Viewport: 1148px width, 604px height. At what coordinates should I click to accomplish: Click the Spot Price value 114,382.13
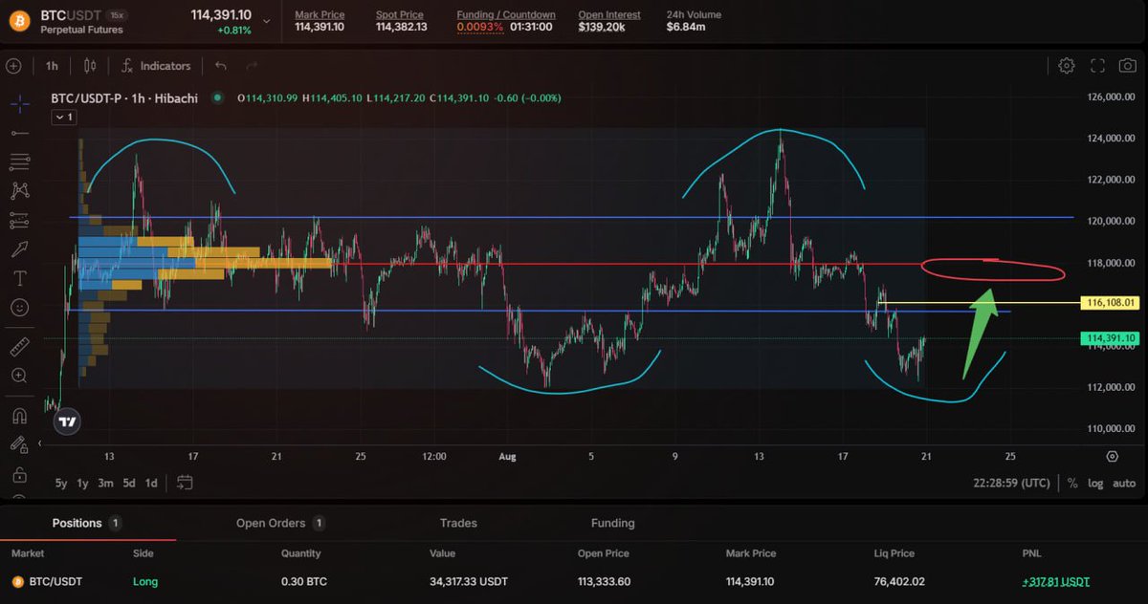(402, 27)
